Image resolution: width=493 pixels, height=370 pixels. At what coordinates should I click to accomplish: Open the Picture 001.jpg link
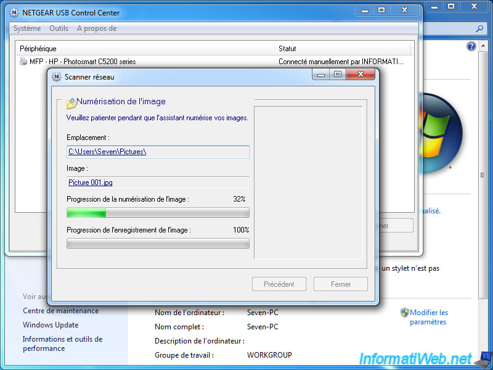click(x=91, y=183)
